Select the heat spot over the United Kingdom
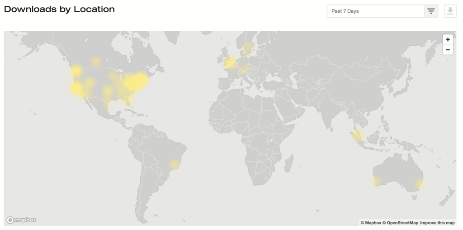The image size is (463, 230). click(x=230, y=62)
